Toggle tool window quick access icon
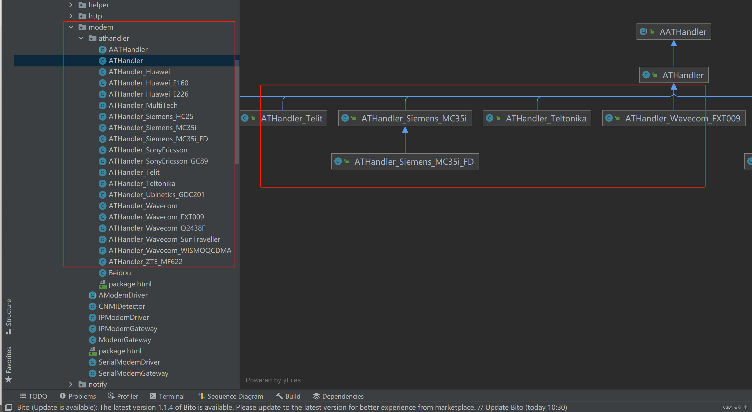The height and width of the screenshot is (412, 752). 9,407
